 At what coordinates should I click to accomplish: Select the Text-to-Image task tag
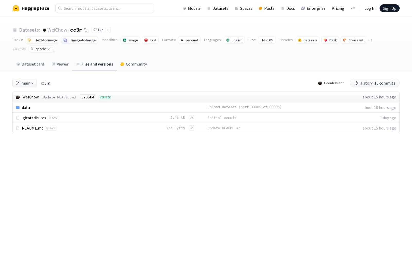click(x=42, y=40)
